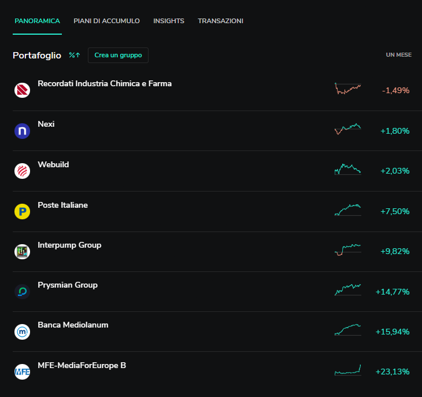
Task: Click the Portafoglio heading
Action: tap(37, 56)
